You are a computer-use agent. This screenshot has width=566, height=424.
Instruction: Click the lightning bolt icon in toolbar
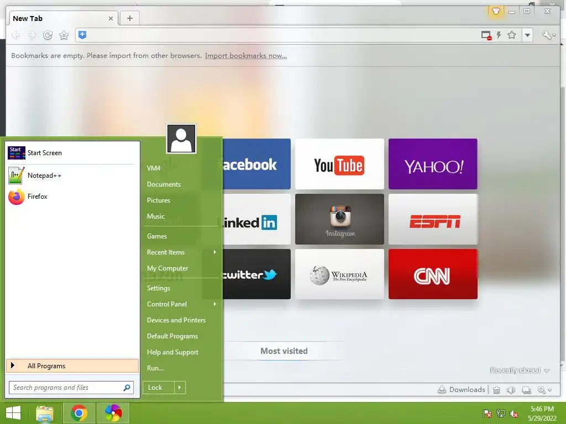click(499, 35)
